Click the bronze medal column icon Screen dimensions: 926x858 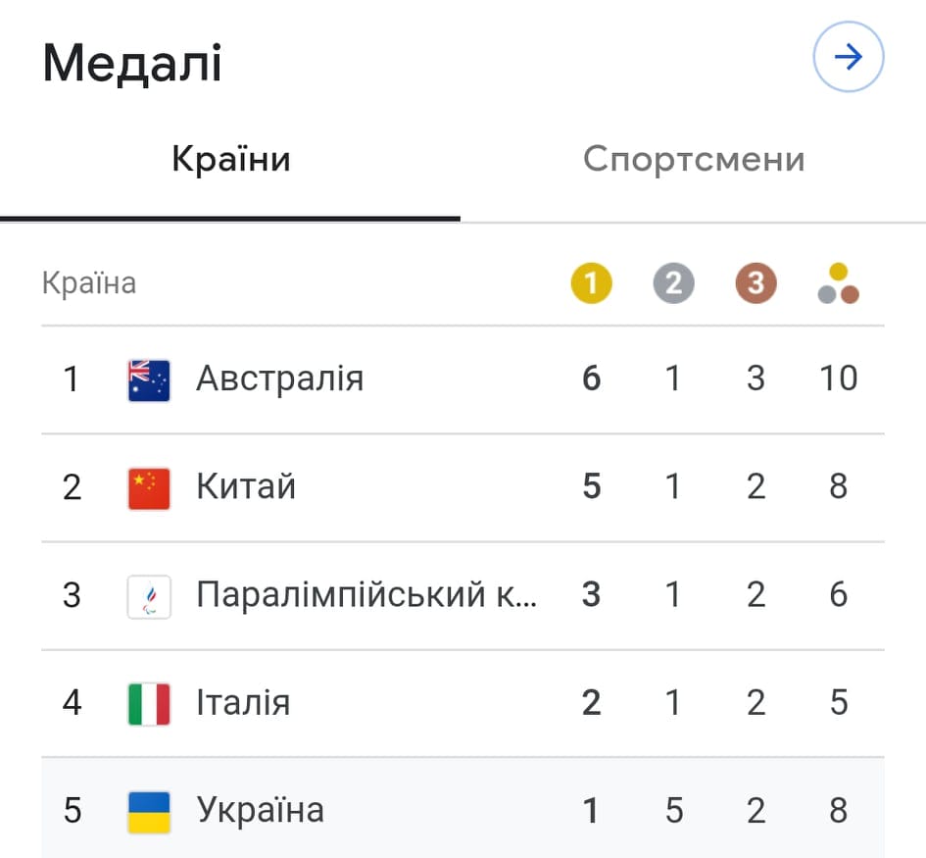[x=755, y=284]
